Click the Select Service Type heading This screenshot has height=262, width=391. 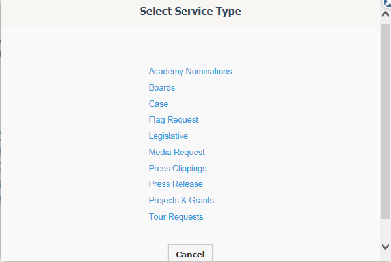coord(190,11)
